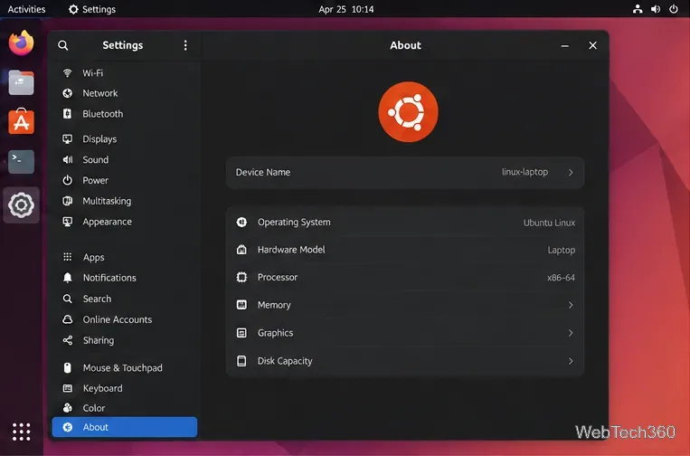
Task: Open the Files app in dock
Action: click(21, 82)
